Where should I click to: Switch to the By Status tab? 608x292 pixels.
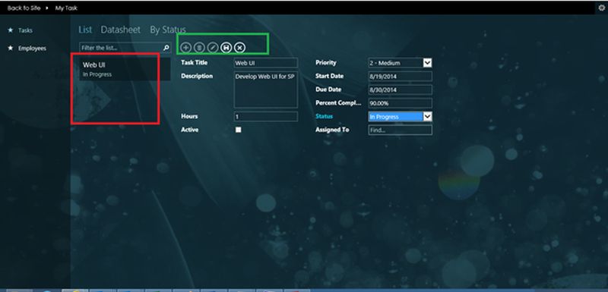pyautogui.click(x=168, y=30)
